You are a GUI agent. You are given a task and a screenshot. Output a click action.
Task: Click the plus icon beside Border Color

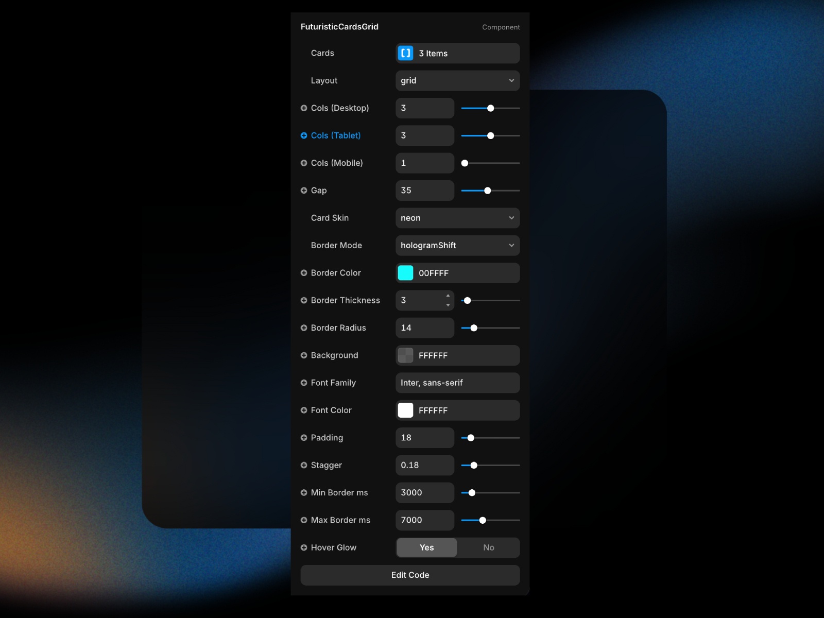click(304, 273)
